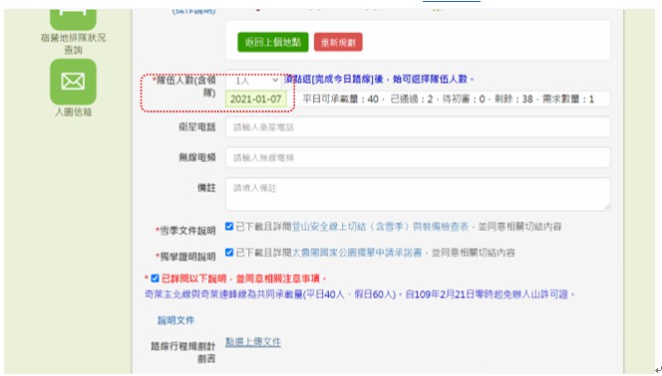Click the 說明文件 link

coord(176,320)
